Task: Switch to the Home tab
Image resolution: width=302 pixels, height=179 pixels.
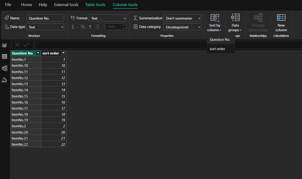Action: (x=27, y=5)
